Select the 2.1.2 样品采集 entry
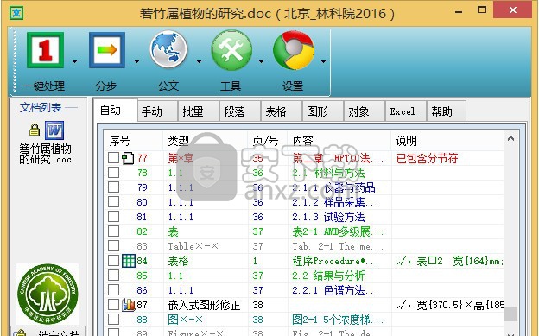This screenshot has height=336, width=539. point(335,202)
